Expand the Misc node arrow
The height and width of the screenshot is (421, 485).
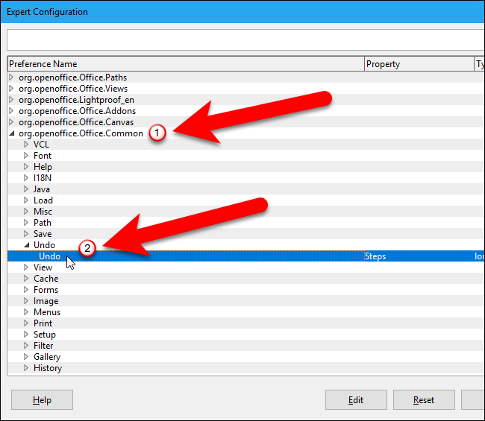tap(26, 212)
